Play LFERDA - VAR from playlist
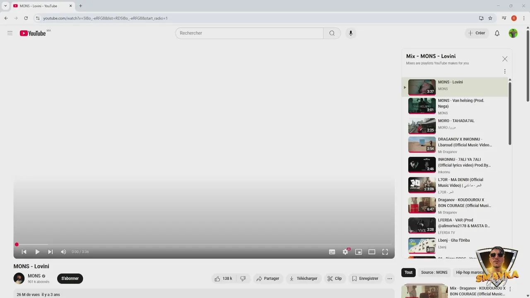530x298 pixels. click(x=454, y=226)
